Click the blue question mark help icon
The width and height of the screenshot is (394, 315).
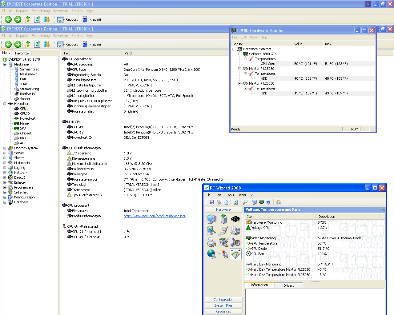coord(268,202)
